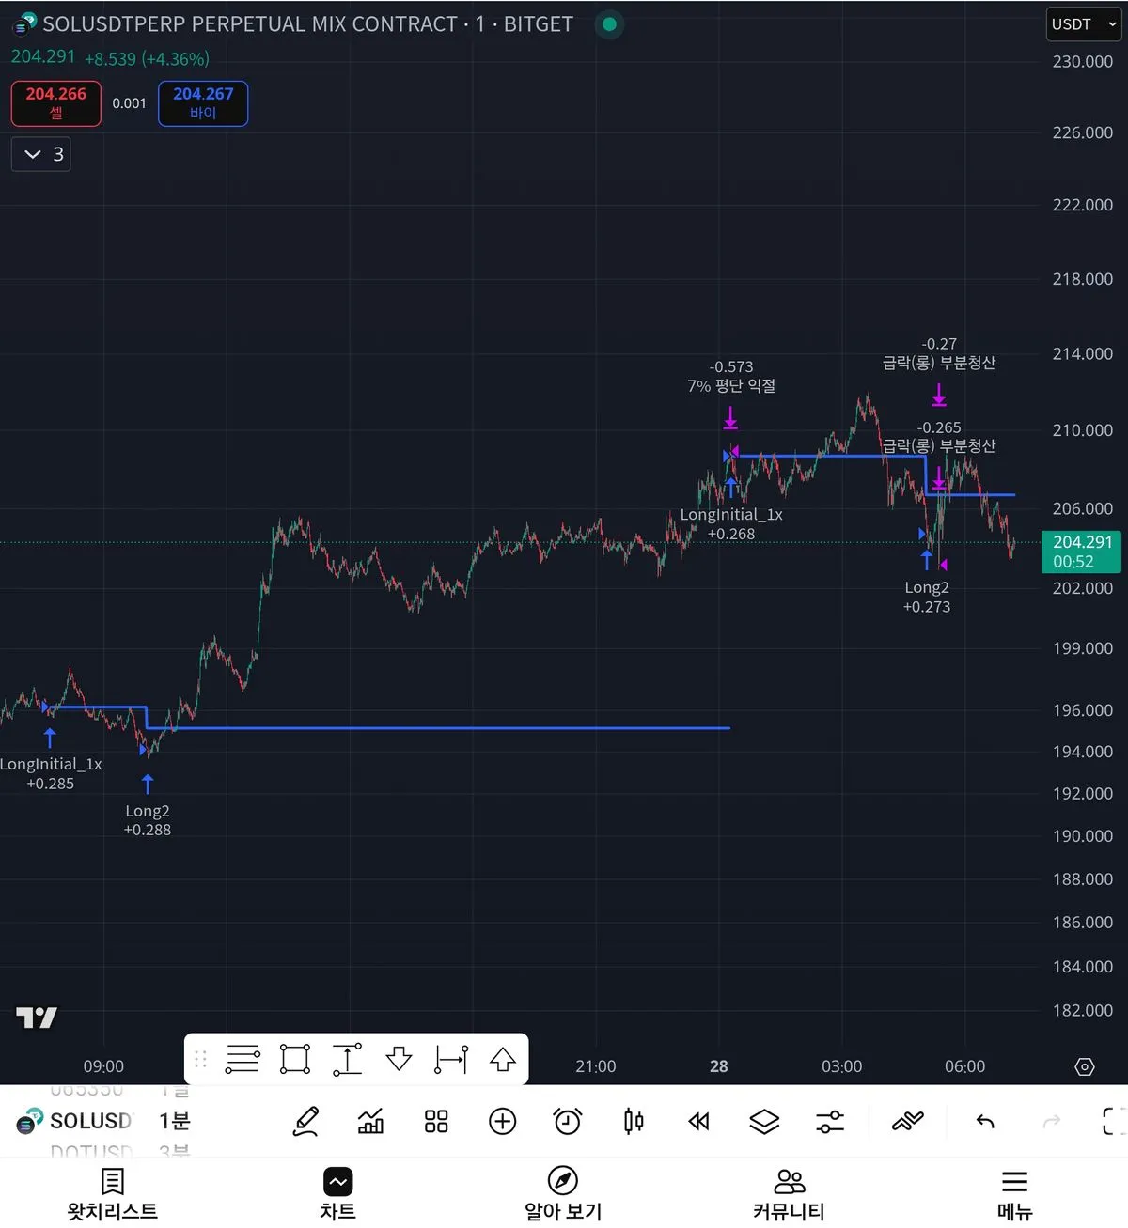Select the horizontal lines tool in floating toolbar
The image size is (1128, 1228).
tap(243, 1059)
